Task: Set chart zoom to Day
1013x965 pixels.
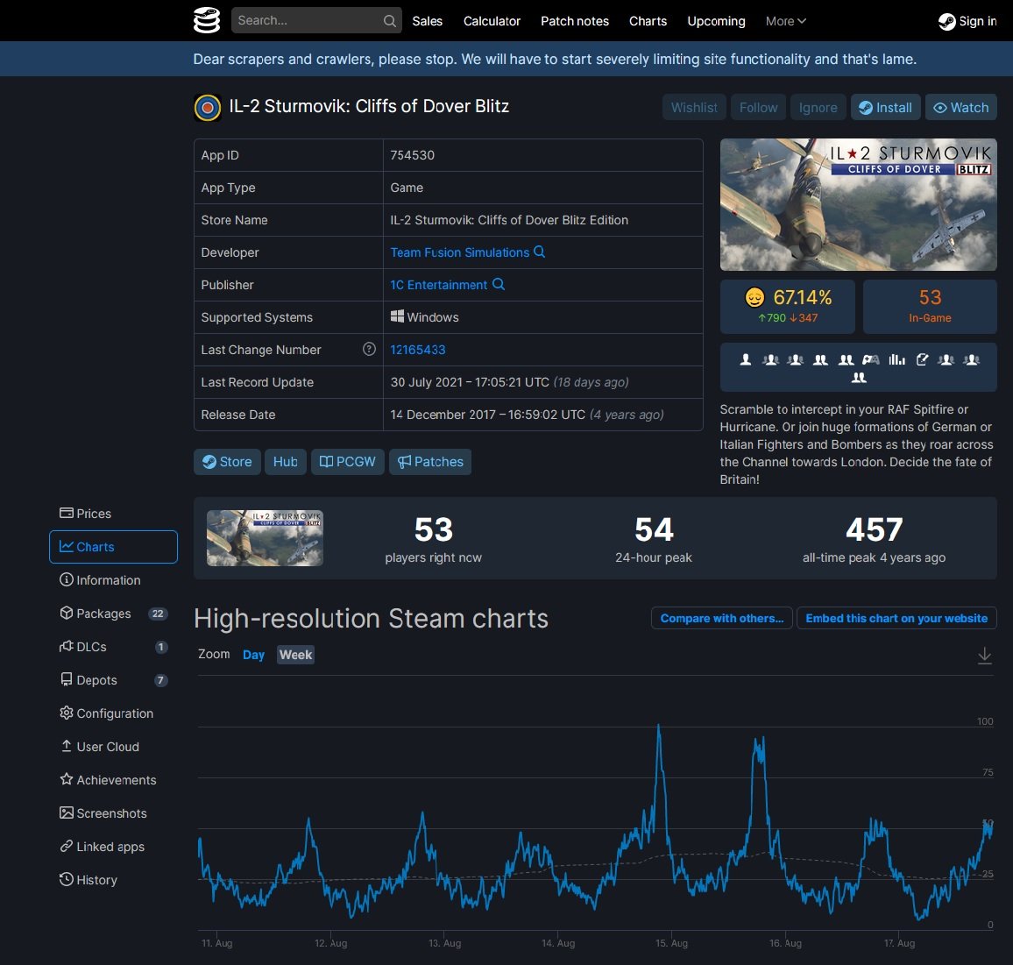Action: pos(253,655)
